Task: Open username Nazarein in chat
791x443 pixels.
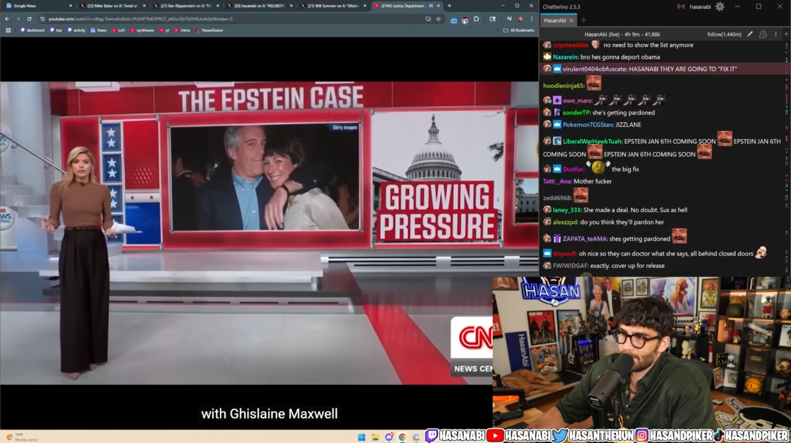Action: click(x=565, y=57)
